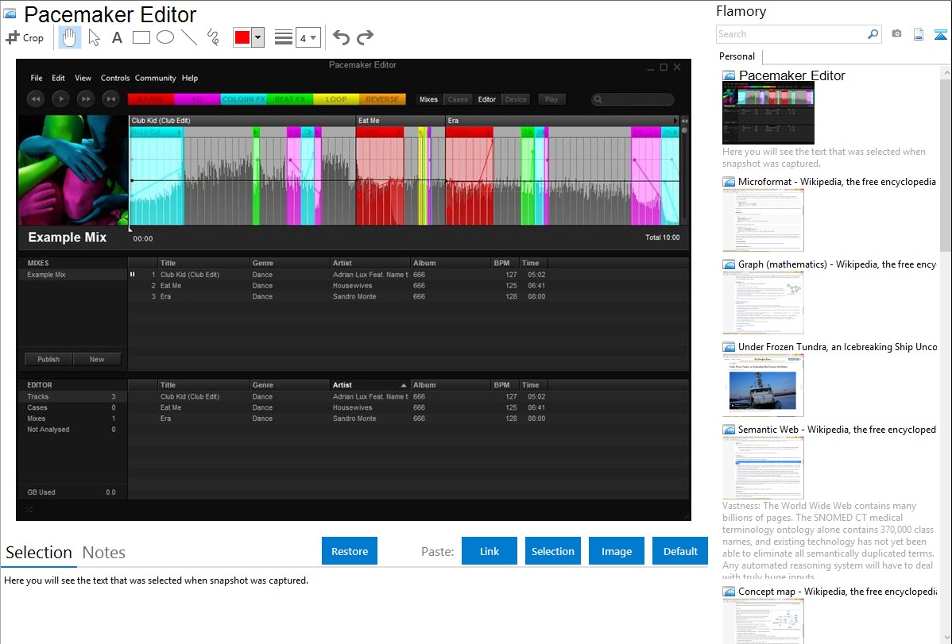This screenshot has height=644, width=952.
Task: Select the Crop tool
Action: click(25, 37)
